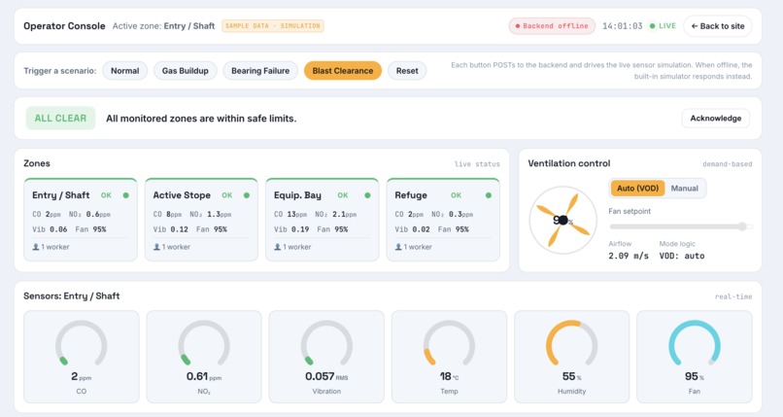Click the Active zone: Entry / Shaft label
The image size is (783, 417).
coord(163,26)
